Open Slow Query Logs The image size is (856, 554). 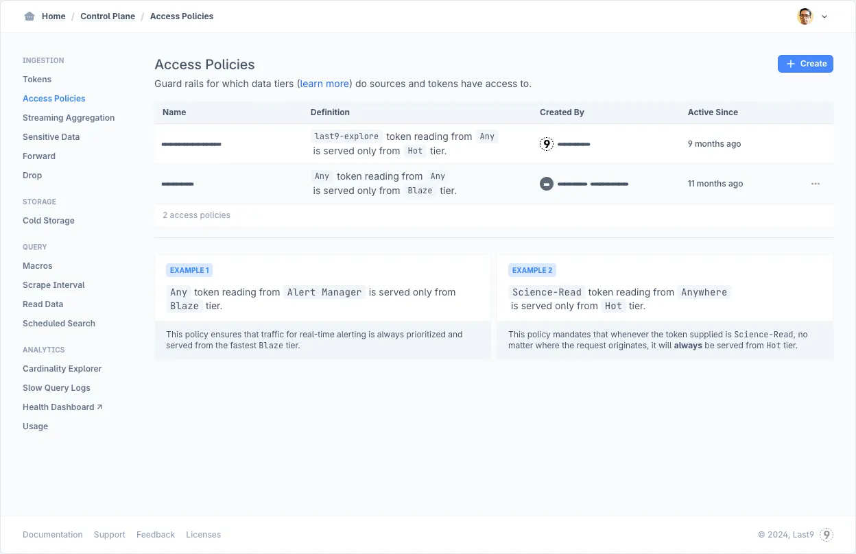point(56,388)
